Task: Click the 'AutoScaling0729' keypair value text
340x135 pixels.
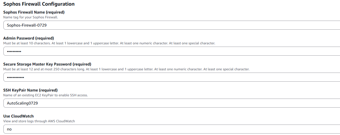Action: (x=22, y=103)
